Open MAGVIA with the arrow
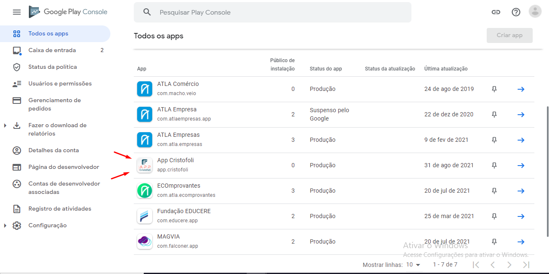The height and width of the screenshot is (274, 549). [x=521, y=241]
